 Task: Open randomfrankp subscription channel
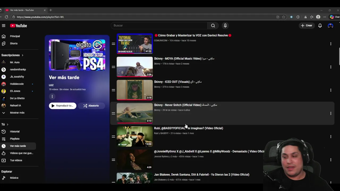point(18,70)
